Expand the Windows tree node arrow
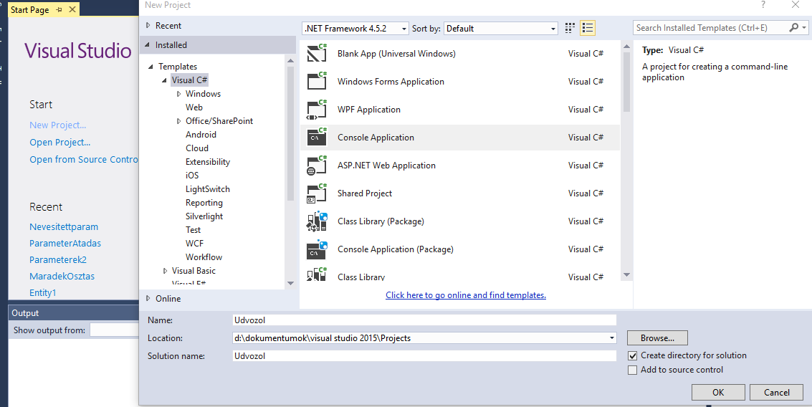The height and width of the screenshot is (407, 812). [x=178, y=94]
